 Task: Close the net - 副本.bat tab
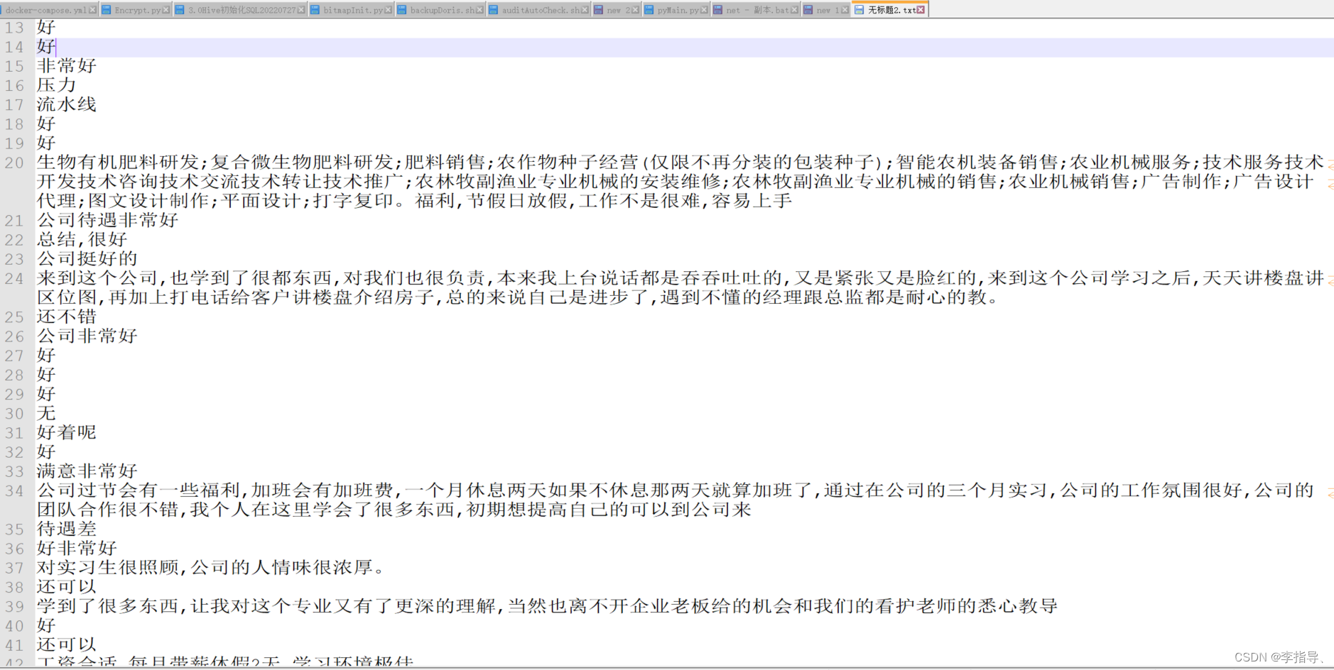pyautogui.click(x=794, y=10)
